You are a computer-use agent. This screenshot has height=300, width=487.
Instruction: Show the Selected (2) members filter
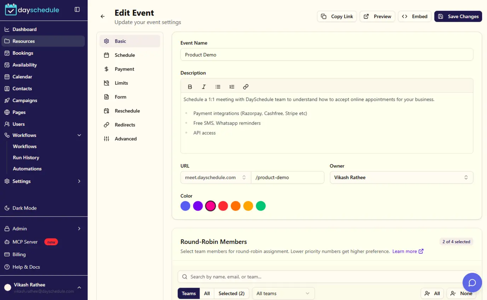pyautogui.click(x=232, y=294)
